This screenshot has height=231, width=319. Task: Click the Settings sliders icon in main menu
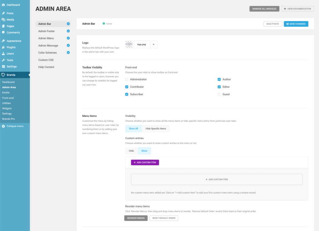click(x=3, y=67)
